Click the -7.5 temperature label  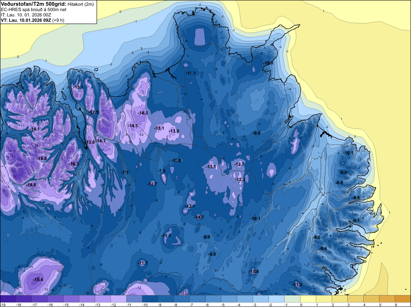162,171
